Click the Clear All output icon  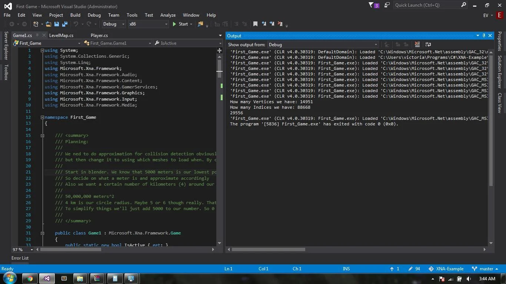pos(417,44)
